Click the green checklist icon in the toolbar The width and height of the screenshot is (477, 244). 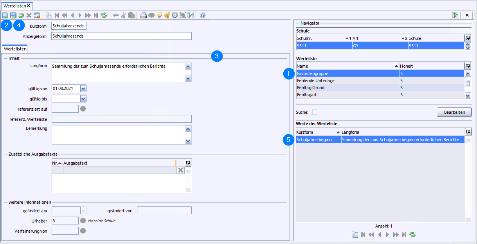coord(191,16)
